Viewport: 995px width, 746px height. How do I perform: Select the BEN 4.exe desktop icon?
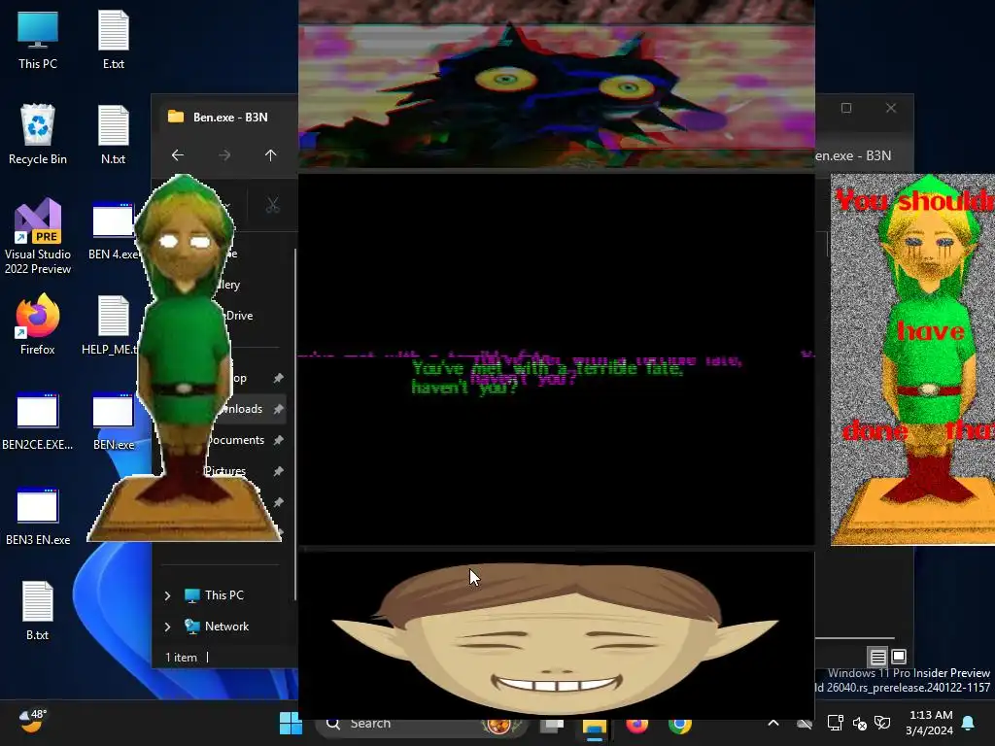[113, 231]
